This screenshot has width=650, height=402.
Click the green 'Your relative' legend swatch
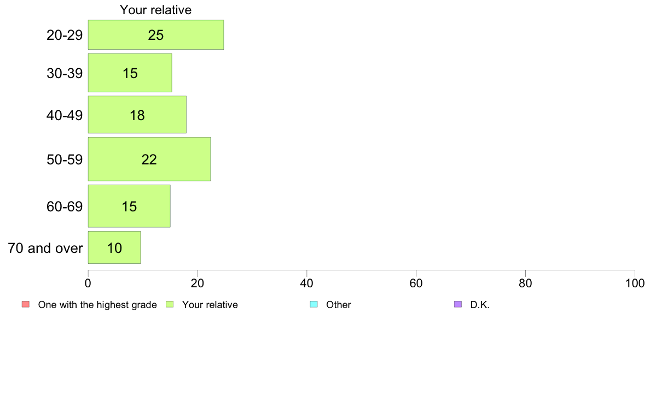point(170,304)
